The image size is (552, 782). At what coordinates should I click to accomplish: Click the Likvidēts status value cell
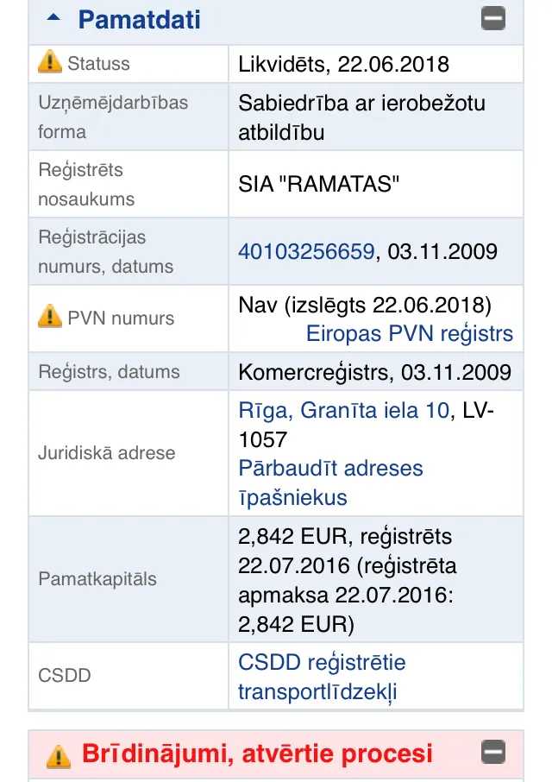376,64
